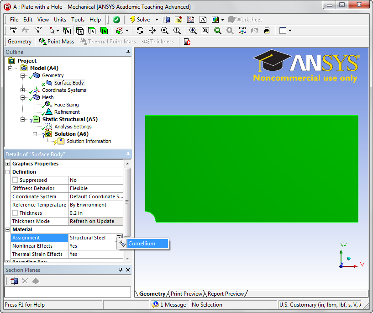Expand Graphics Properties section

click(8, 164)
